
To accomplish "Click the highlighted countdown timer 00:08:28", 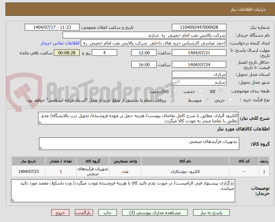I will pos(66,53).
